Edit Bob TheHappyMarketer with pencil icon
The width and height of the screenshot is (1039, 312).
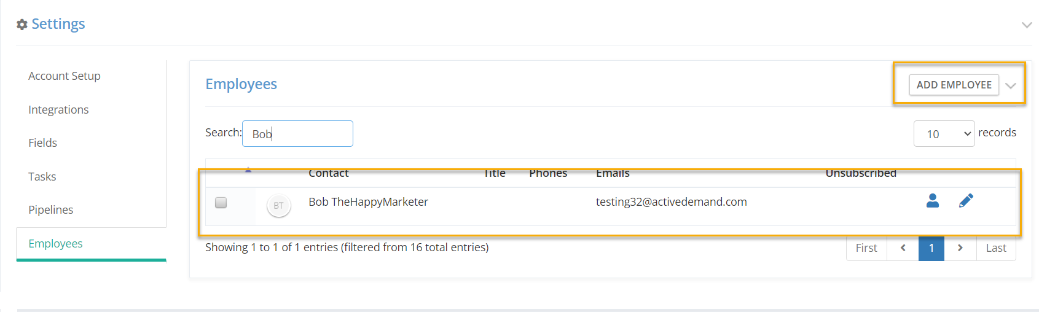pyautogui.click(x=966, y=201)
